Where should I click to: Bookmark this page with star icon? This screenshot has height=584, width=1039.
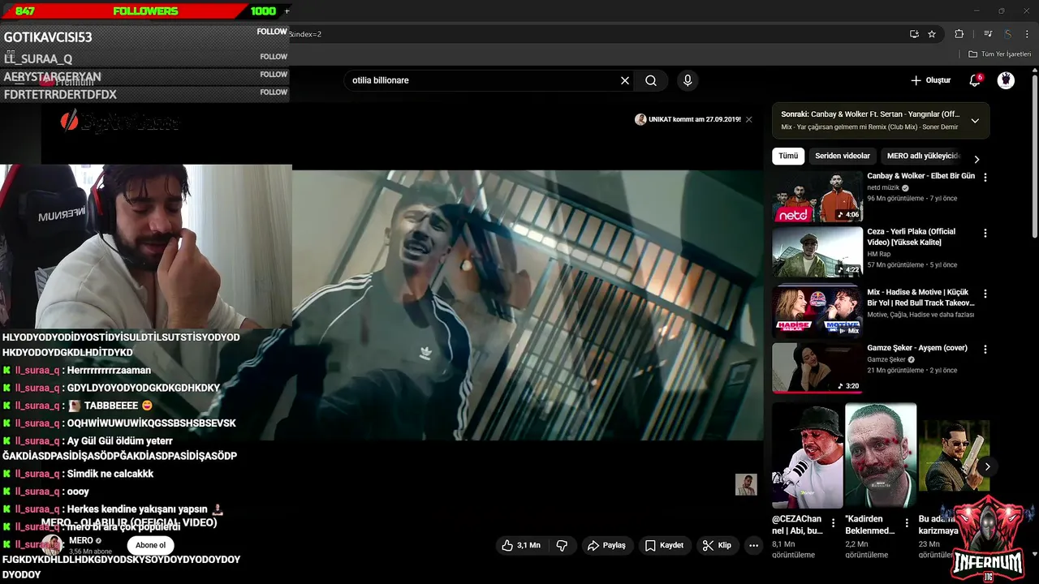pos(932,34)
